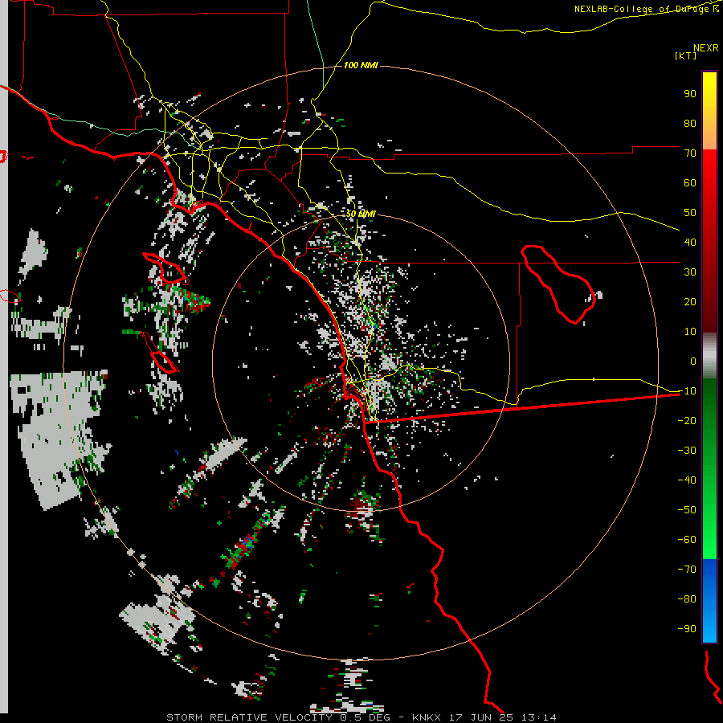
Task: Click the 80 value on the velocity scale
Action: 690,124
